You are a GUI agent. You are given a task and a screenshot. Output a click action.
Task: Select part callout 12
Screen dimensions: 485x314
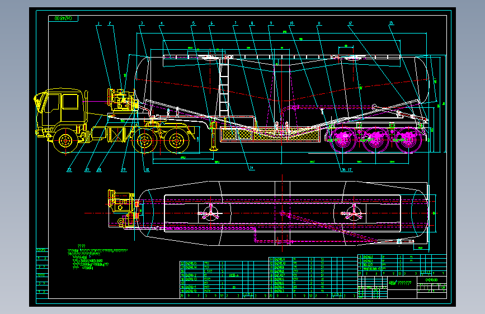[350, 23]
